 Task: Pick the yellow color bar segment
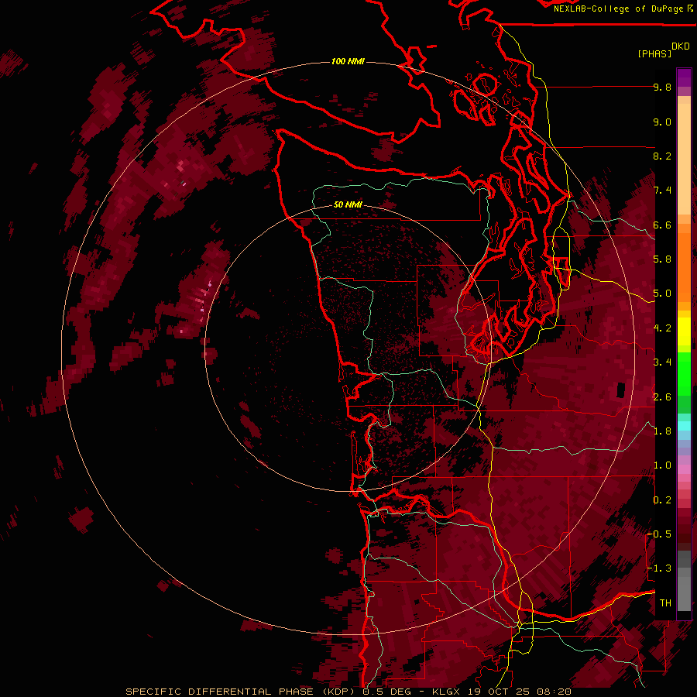pyautogui.click(x=684, y=331)
